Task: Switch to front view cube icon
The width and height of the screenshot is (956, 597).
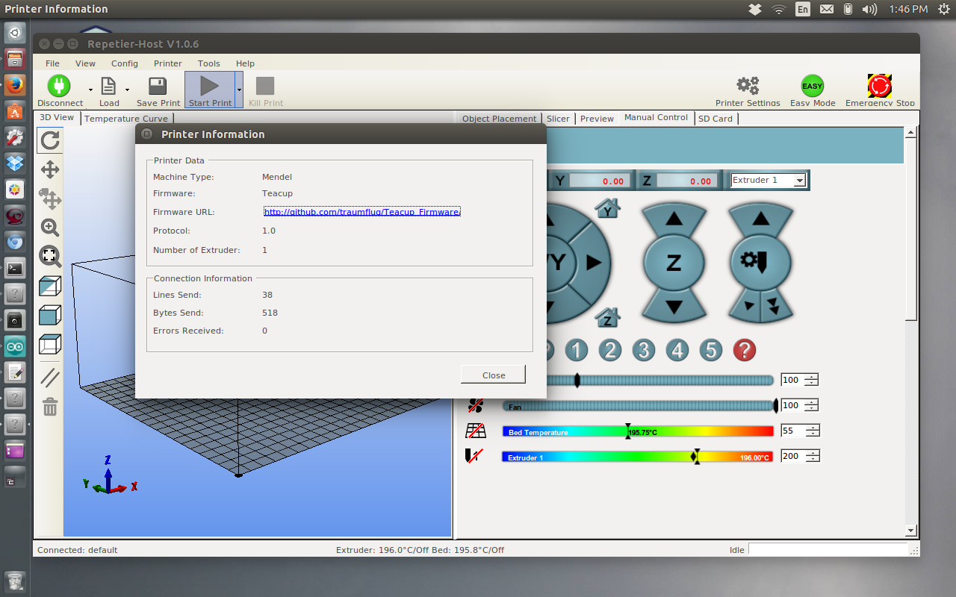Action: (50, 315)
